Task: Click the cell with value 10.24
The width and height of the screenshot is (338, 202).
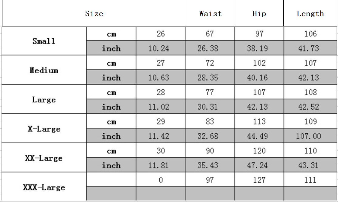Action: coord(161,48)
